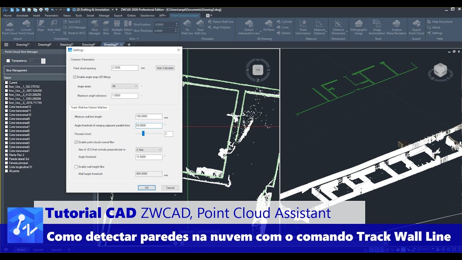Open the Slice Manager tool
This screenshot has height=260, width=462.
coord(95,27)
